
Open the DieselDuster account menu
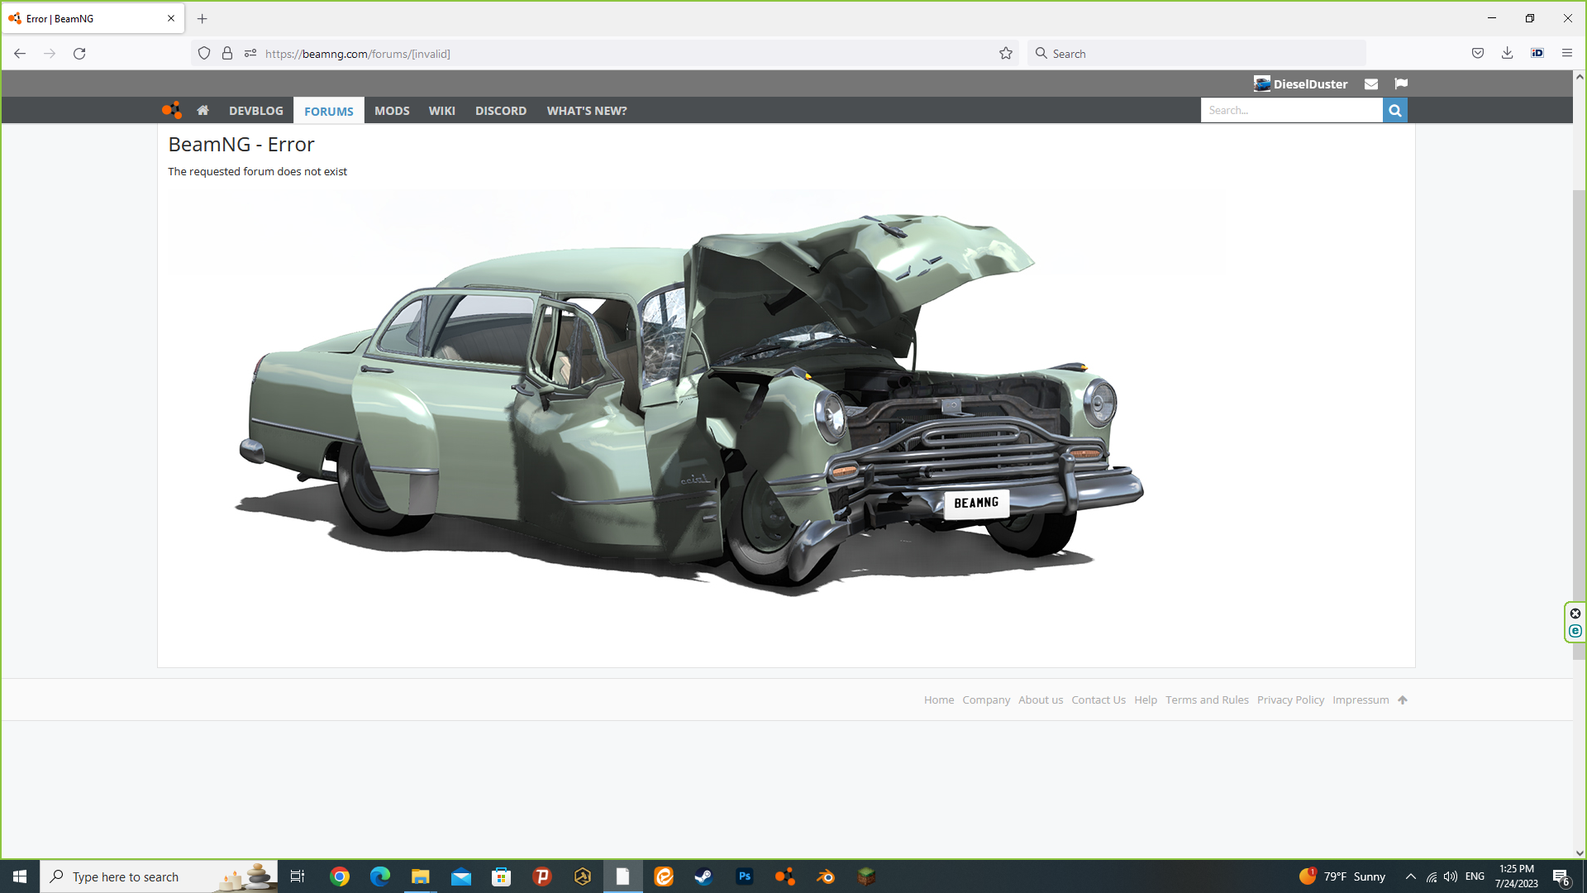point(1300,84)
